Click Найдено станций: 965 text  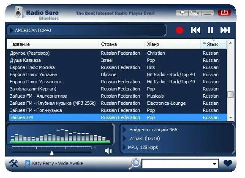[153, 130]
